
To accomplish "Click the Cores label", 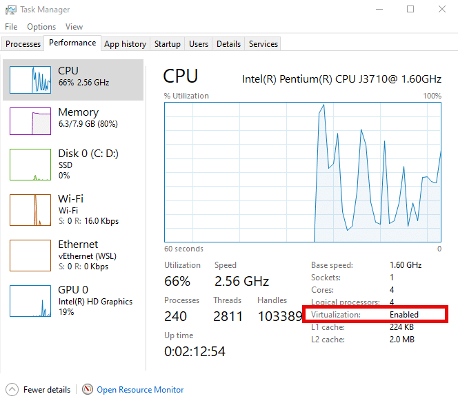I will pyautogui.click(x=322, y=290).
